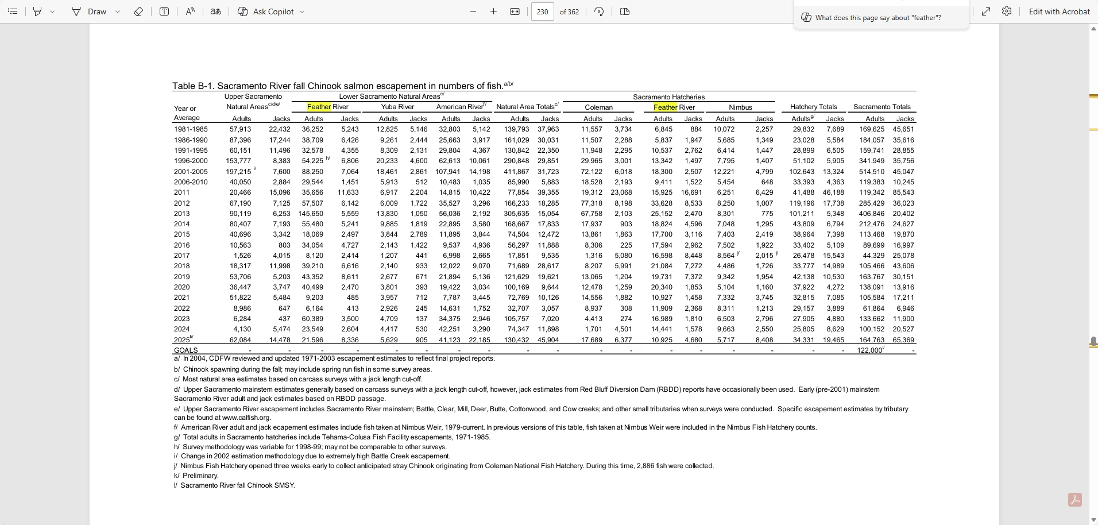
Task: Click the Draw tool
Action: (90, 11)
